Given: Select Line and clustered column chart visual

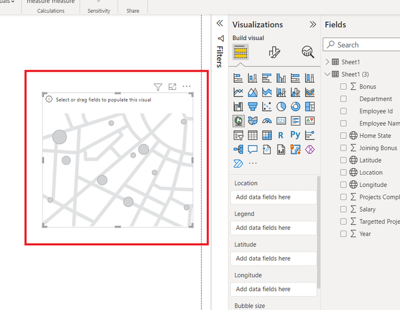Looking at the screenshot, I should pos(295,92).
